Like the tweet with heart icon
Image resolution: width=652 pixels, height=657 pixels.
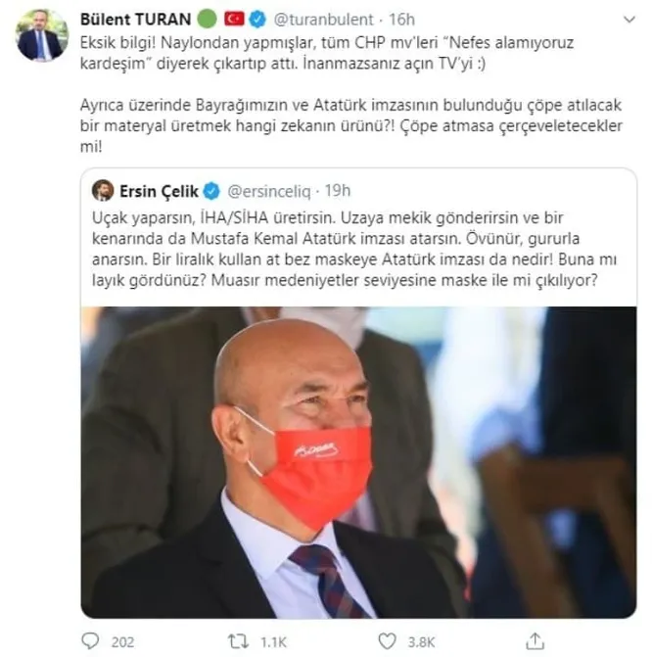tap(387, 641)
